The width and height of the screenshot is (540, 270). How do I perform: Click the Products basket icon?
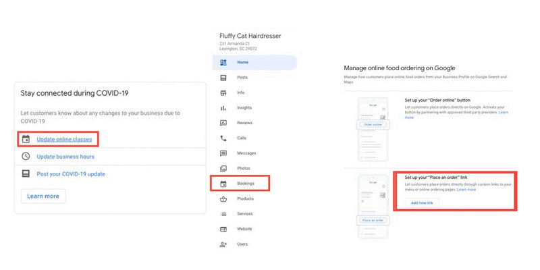click(x=223, y=198)
